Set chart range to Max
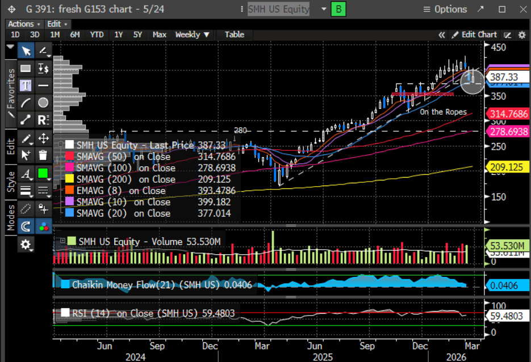Image resolution: width=531 pixels, height=362 pixels. (159, 35)
